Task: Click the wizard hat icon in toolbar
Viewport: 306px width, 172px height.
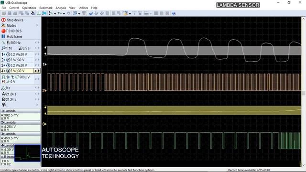Action: [33, 13]
